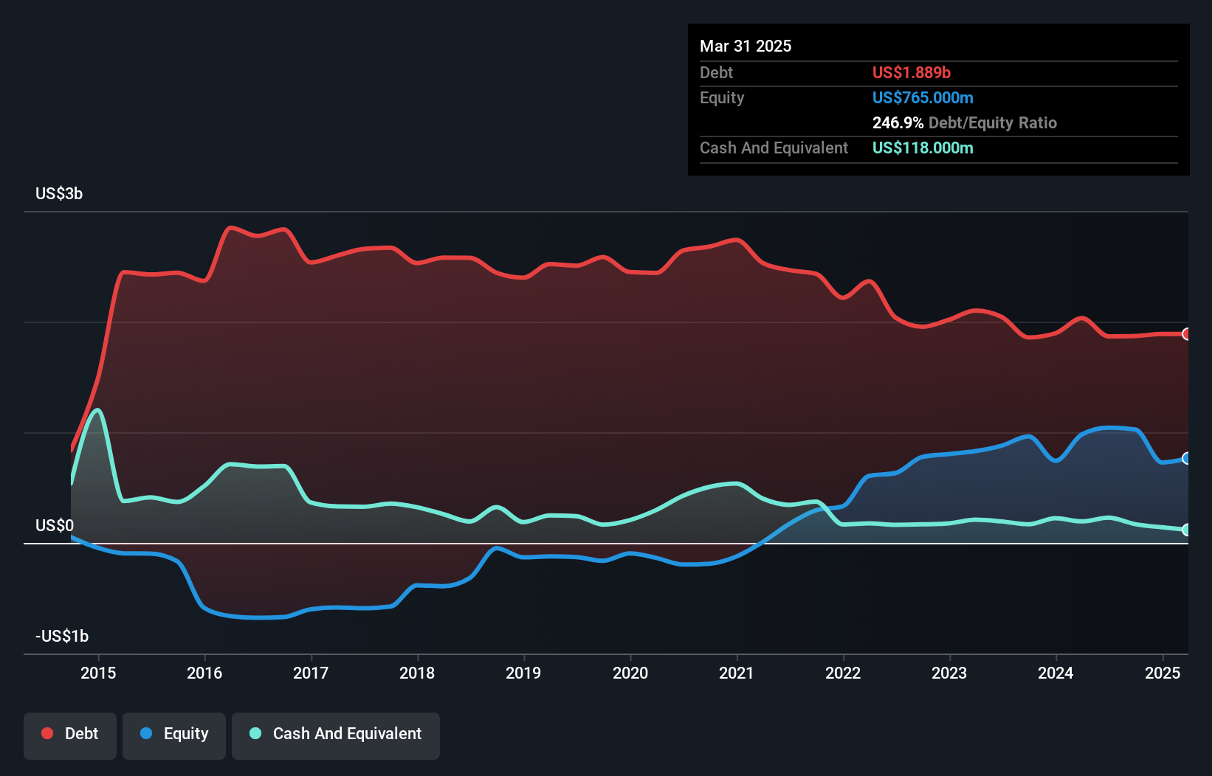Click the 2023 x-axis label
Screen dimensions: 1212x776
point(949,673)
